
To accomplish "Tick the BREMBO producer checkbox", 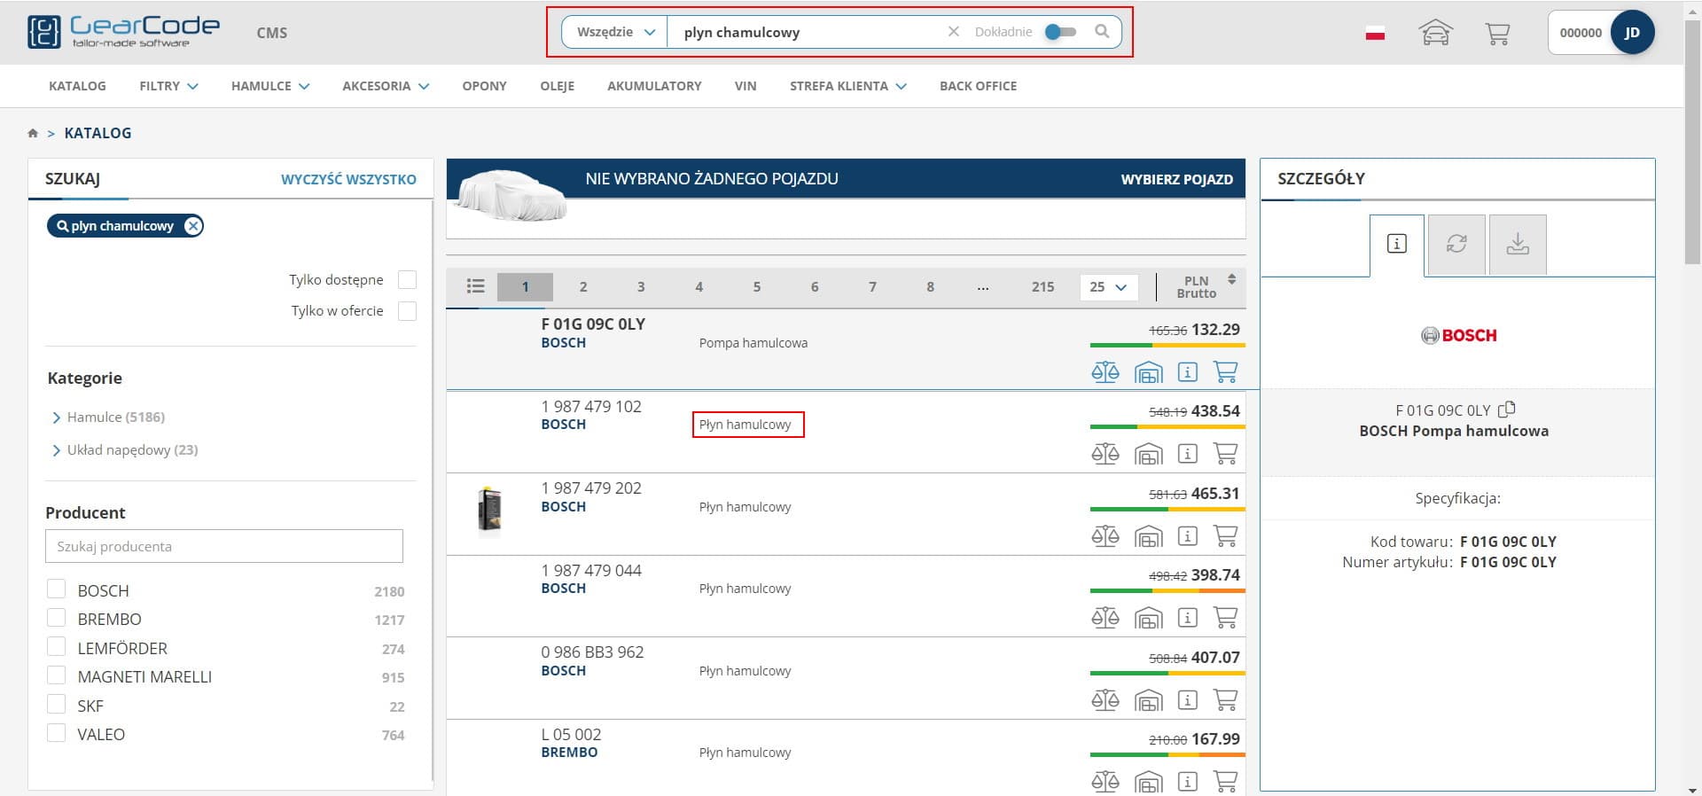I will click(x=57, y=618).
